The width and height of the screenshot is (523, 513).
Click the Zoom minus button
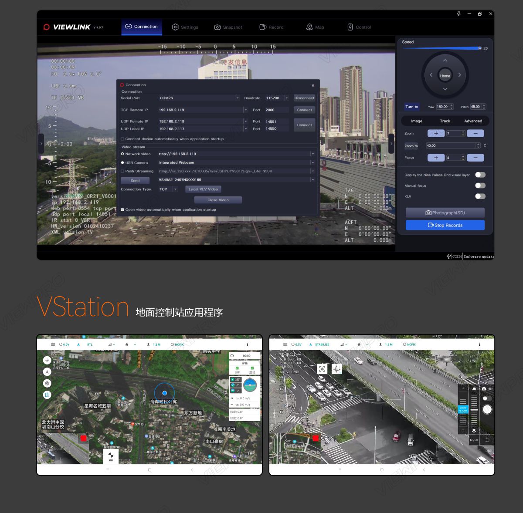pos(475,133)
